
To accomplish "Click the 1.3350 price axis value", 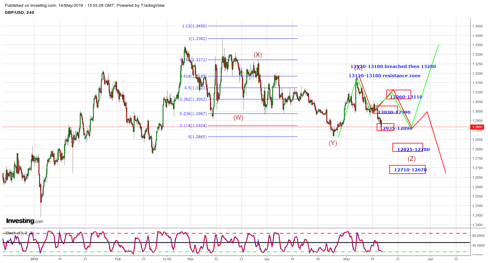I will click(x=478, y=45).
